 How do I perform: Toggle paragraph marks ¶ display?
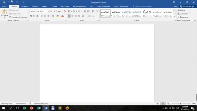coord(97,11)
